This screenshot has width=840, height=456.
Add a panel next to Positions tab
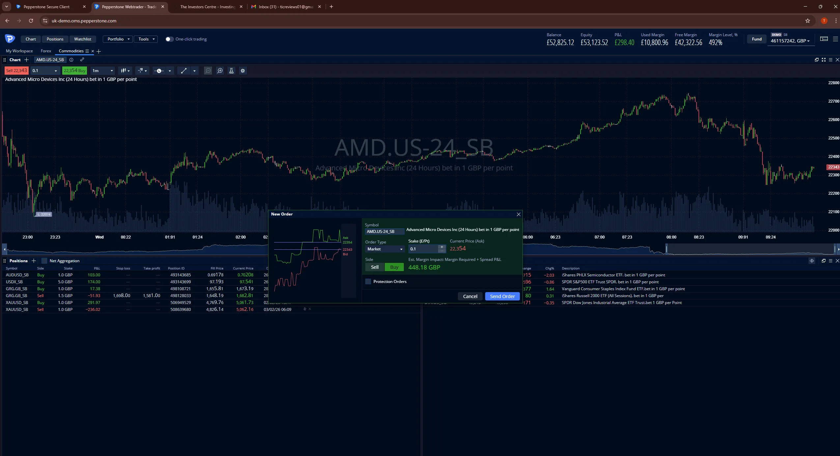click(34, 261)
